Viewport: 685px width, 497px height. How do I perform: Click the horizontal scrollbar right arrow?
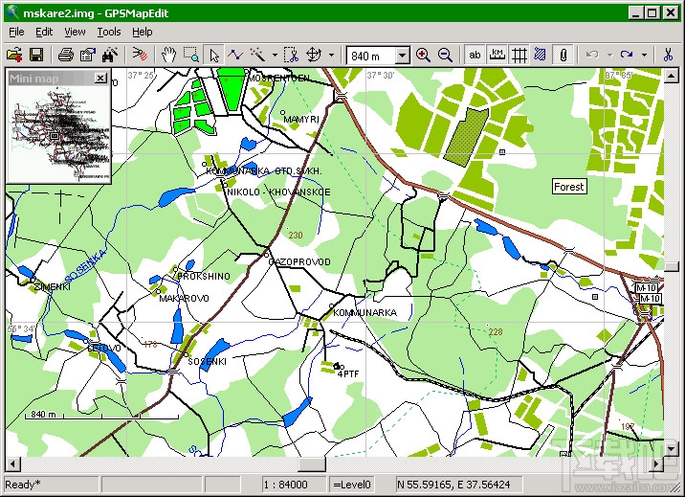tap(656, 463)
